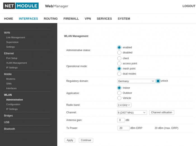Screen dimensions: 196x146
Task: Click the Tx Power input field
Action: 123,128
